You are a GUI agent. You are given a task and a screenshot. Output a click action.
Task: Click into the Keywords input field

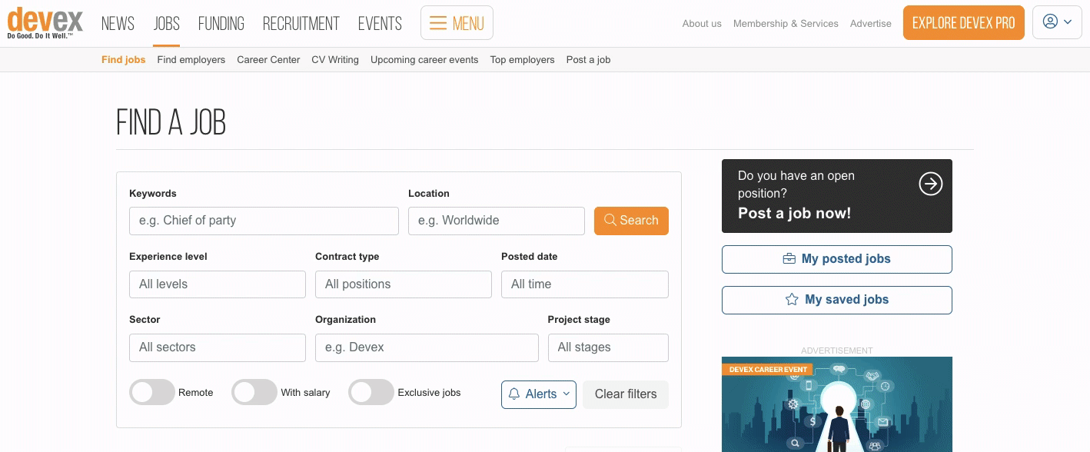[264, 221]
